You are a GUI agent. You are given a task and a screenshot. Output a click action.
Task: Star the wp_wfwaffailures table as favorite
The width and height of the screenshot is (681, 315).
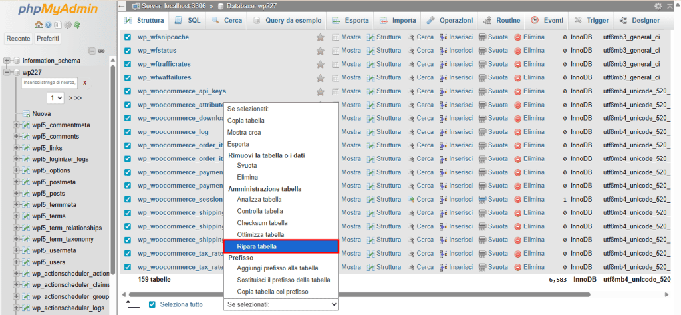click(321, 78)
